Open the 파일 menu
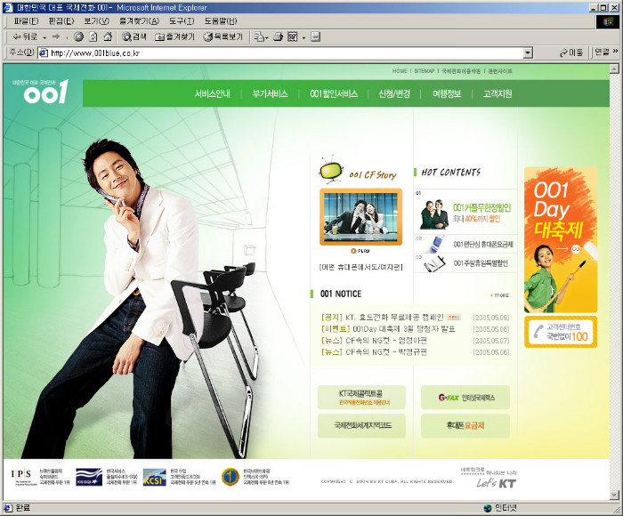The height and width of the screenshot is (516, 623). tap(26, 21)
